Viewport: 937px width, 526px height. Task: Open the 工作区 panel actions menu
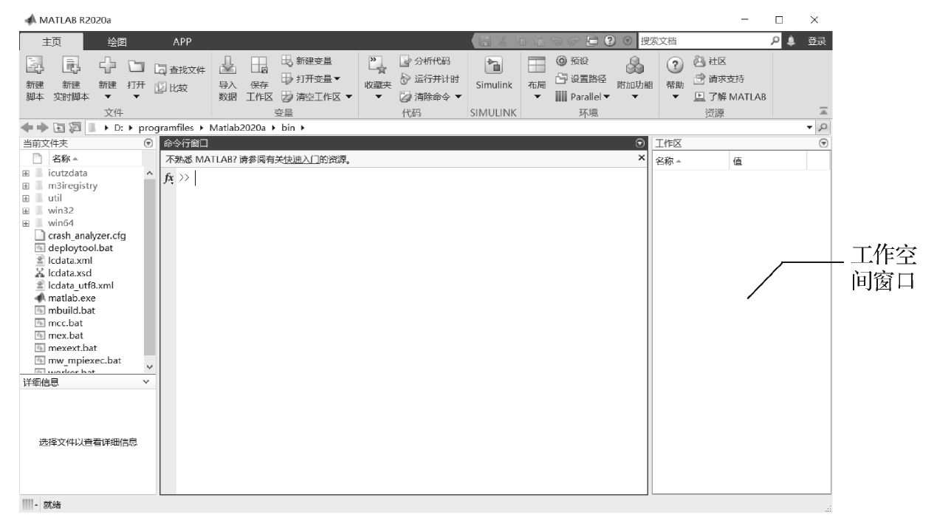pyautogui.click(x=824, y=143)
